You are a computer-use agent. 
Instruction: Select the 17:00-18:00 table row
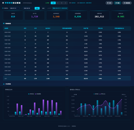point(67,59)
